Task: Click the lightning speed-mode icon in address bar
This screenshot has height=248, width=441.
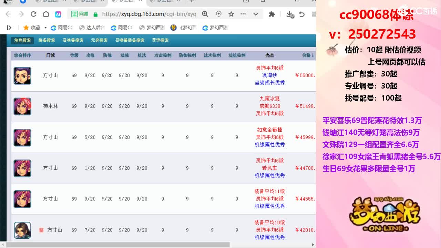Action: coord(218,14)
